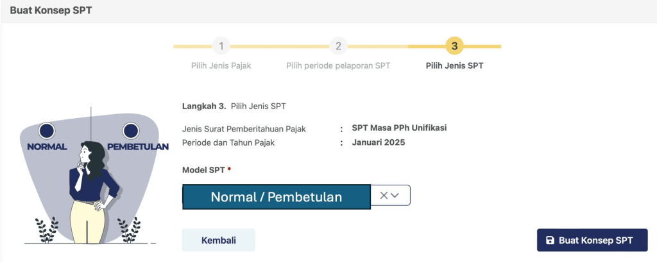Click the plant illustration left of the woman
The height and width of the screenshot is (263, 657).
pos(46,229)
